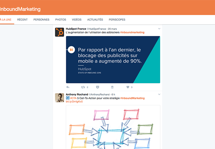Save HubSpot tweet to Pocket icon
215x149 pixels.
point(97,87)
